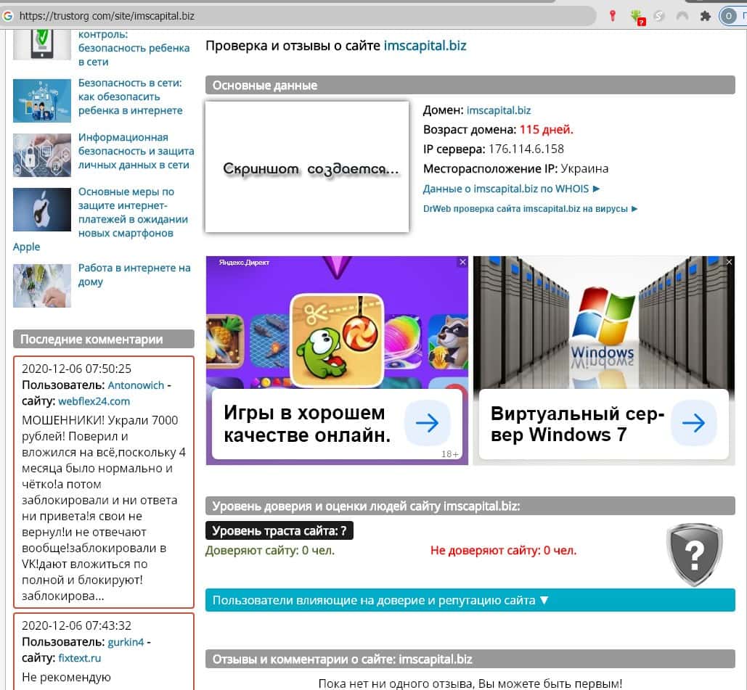Screen dimensions: 747x690
Task: Expand users influencing trust and reputation bar
Action: 470,600
